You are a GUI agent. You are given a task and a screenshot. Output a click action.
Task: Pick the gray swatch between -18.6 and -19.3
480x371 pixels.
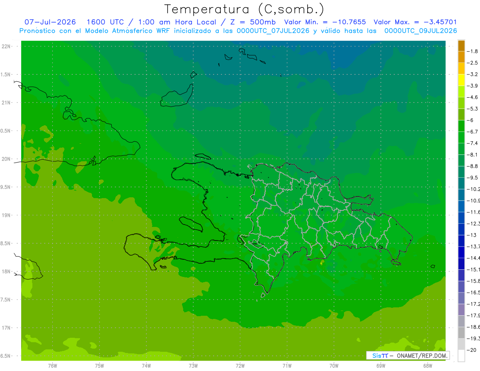[x=461, y=333]
